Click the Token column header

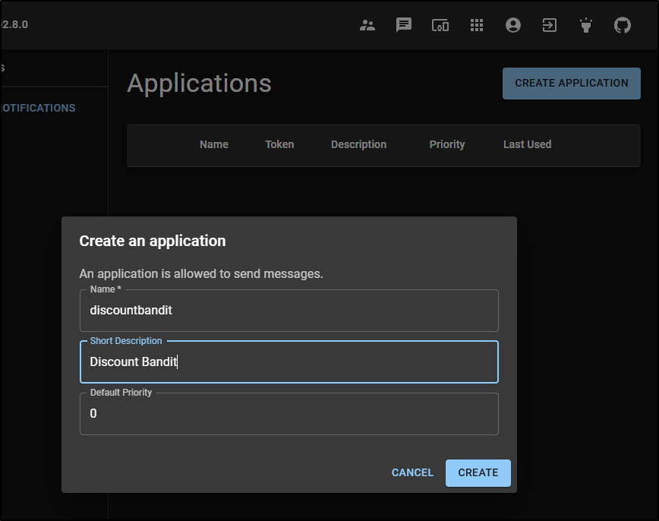point(279,144)
